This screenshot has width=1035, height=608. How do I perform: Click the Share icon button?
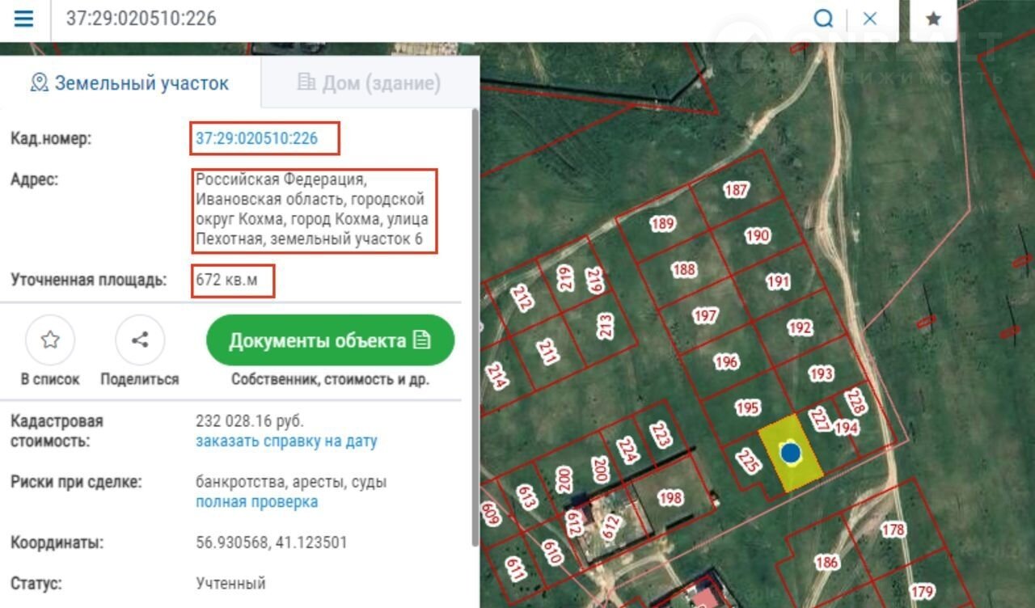click(x=140, y=340)
